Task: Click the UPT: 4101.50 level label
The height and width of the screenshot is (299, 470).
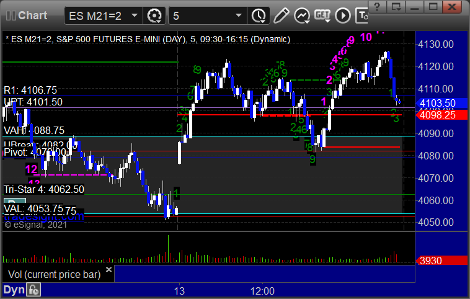Action: click(33, 102)
